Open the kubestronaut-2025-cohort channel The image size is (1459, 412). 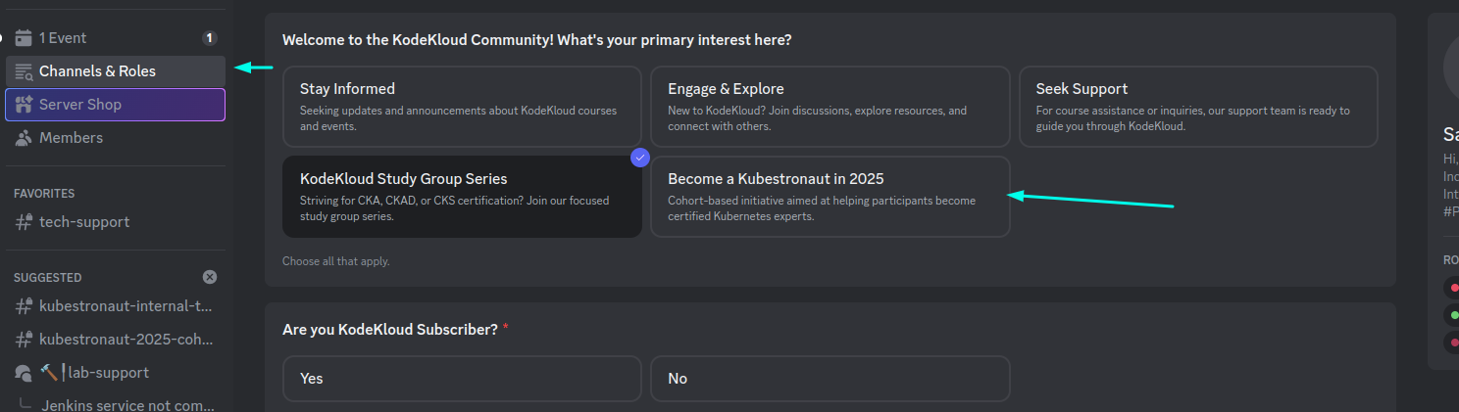(126, 340)
